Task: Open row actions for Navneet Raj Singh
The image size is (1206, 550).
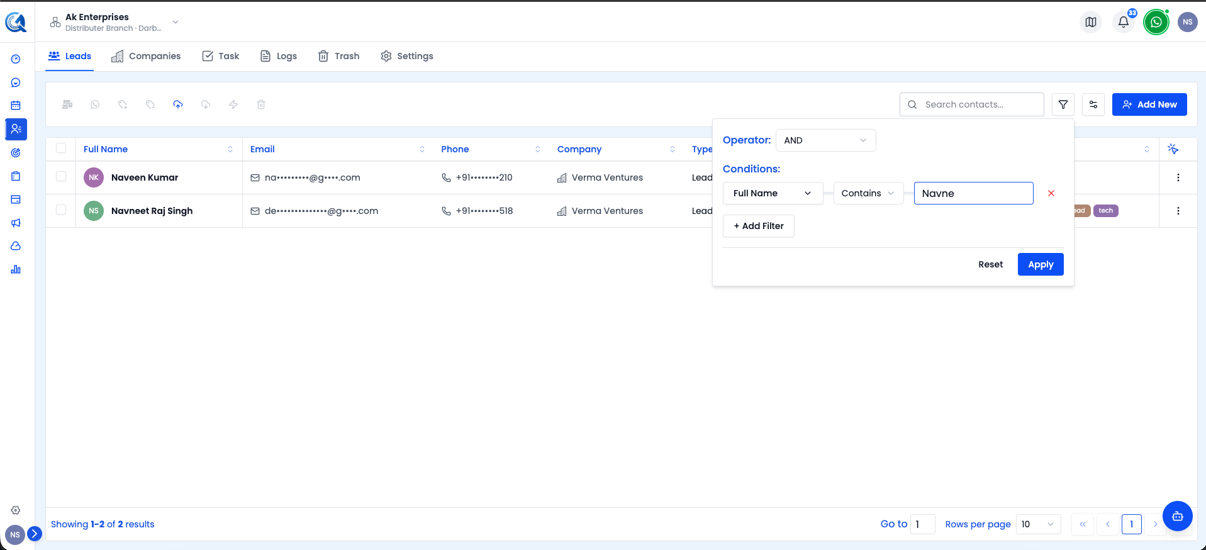Action: [x=1178, y=211]
